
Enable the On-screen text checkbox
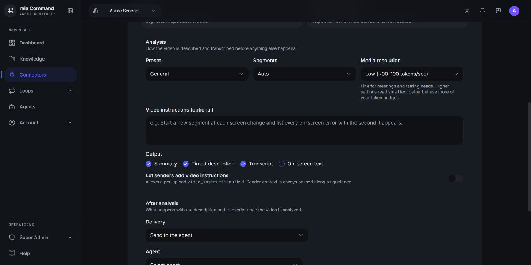tap(282, 164)
